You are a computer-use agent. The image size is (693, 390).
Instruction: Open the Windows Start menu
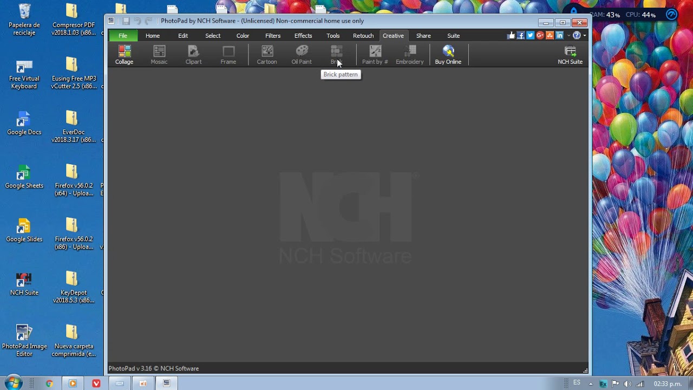[13, 383]
